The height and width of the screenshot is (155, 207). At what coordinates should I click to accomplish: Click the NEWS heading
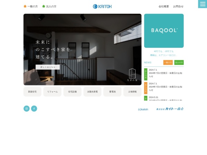[x=148, y=62]
